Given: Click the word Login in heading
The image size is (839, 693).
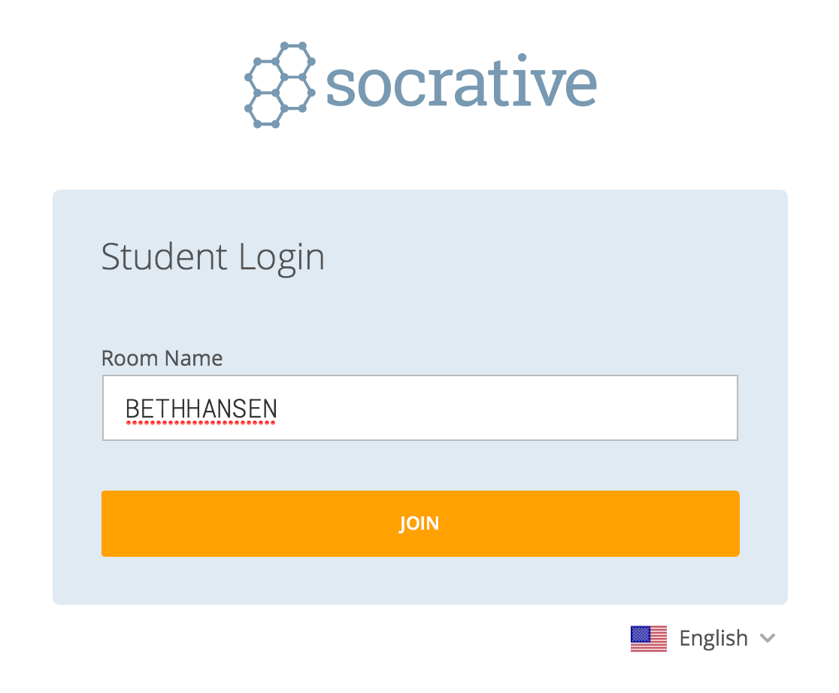Looking at the screenshot, I should (282, 257).
